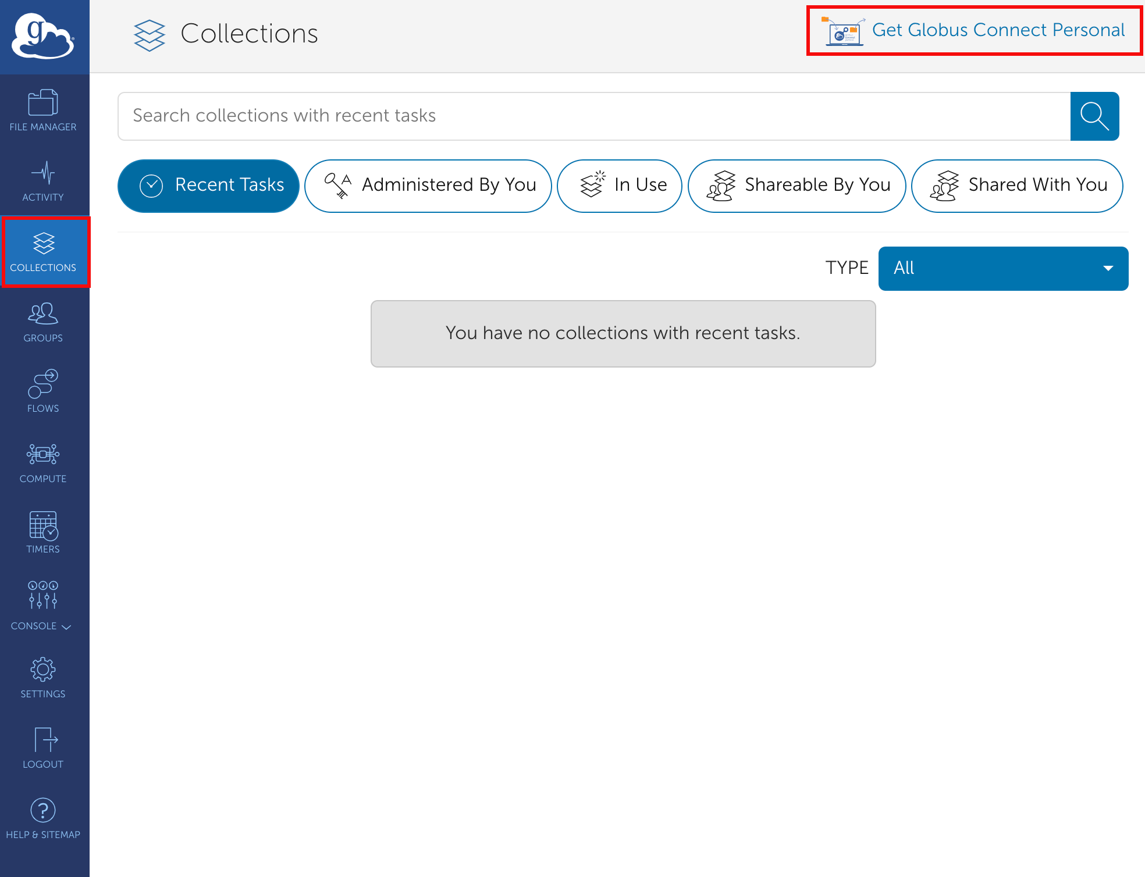Viewport: 1145px width, 877px height.
Task: Select Collections in the sidebar
Action: click(45, 251)
